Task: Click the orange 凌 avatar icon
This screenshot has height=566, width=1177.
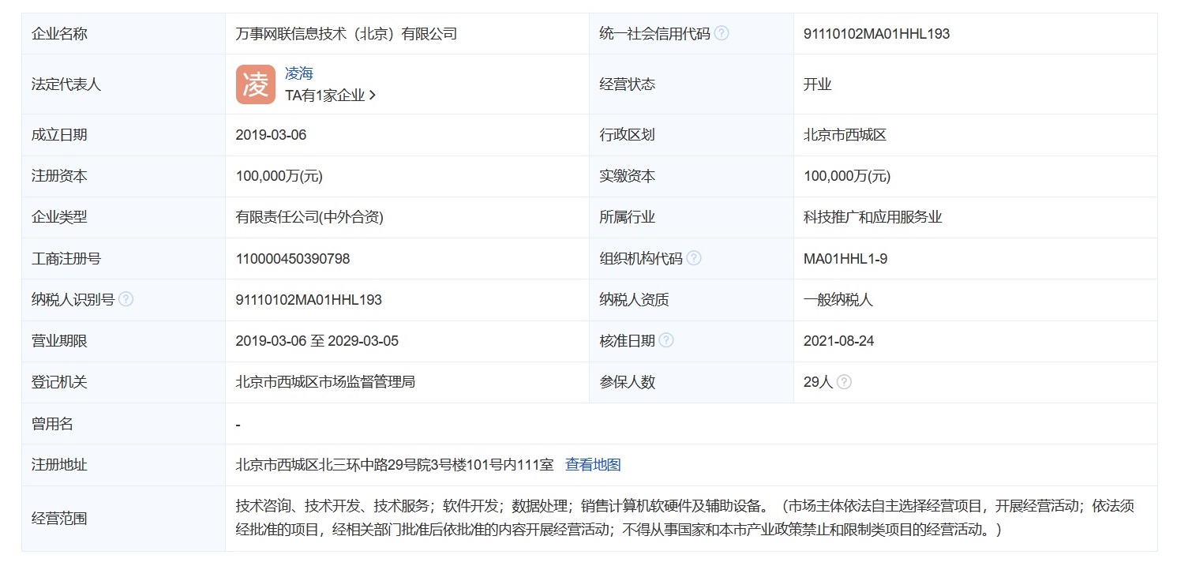Action: (255, 84)
